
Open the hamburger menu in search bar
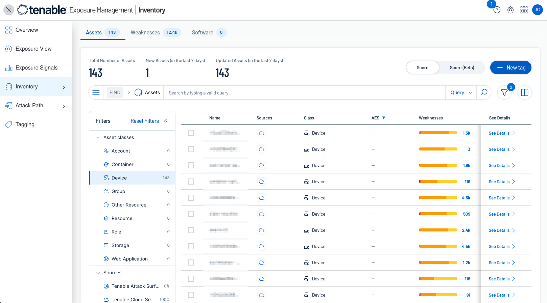pyautogui.click(x=96, y=93)
